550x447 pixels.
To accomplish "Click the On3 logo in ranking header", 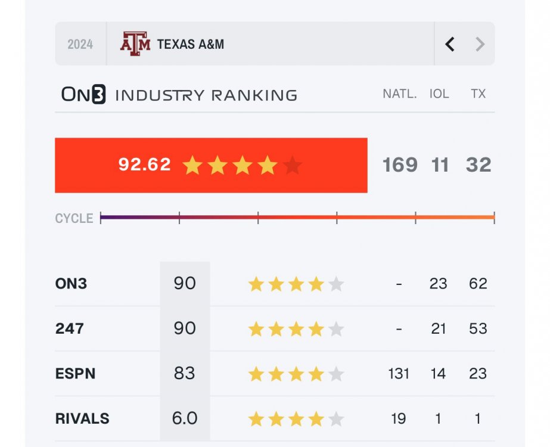I will (x=83, y=94).
